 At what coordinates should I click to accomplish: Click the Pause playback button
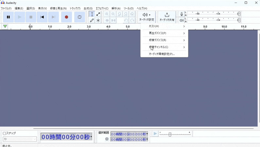[x=8, y=17]
